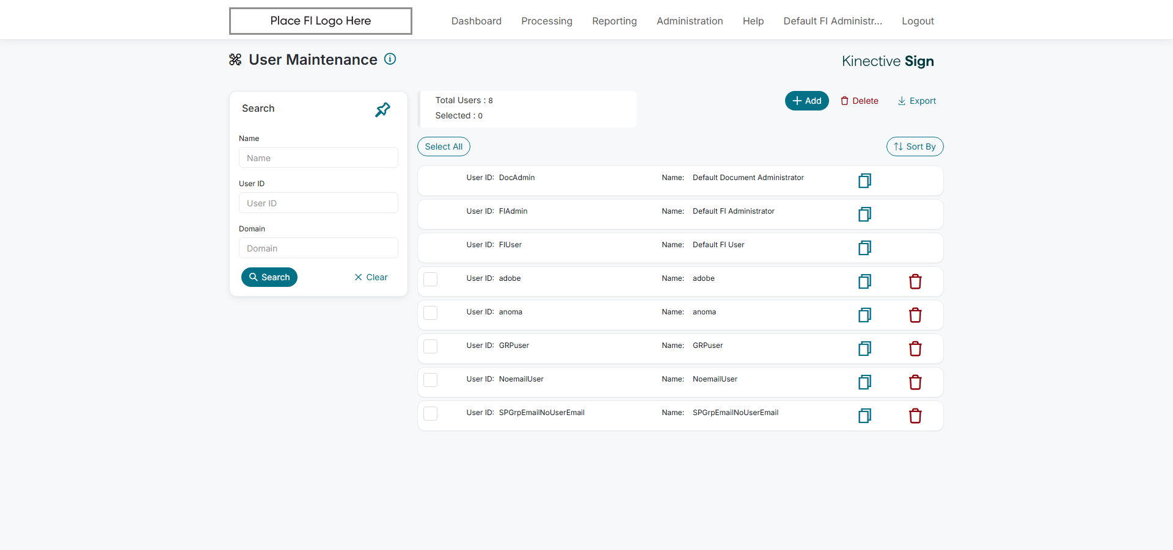
Task: Export the user list
Action: (916, 101)
